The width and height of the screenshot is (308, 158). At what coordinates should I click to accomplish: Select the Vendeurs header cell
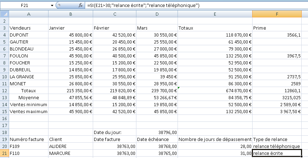(x=29, y=28)
